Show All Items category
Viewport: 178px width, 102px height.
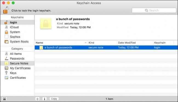coord(17,54)
